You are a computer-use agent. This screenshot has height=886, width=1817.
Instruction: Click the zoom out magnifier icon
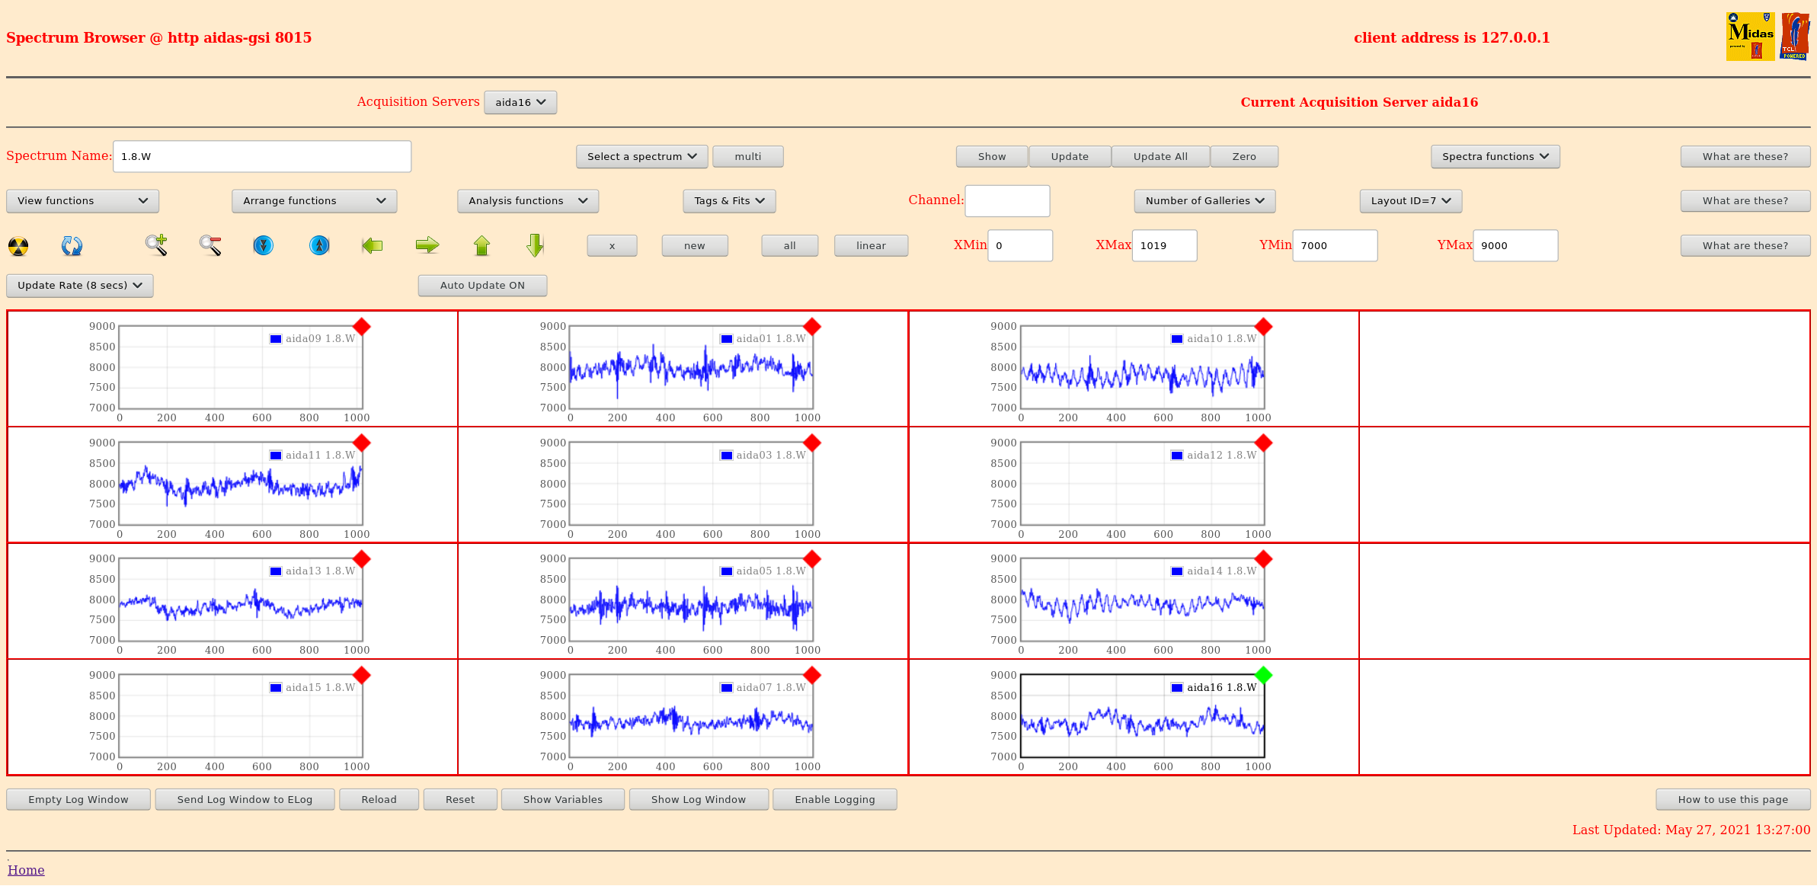coord(210,245)
